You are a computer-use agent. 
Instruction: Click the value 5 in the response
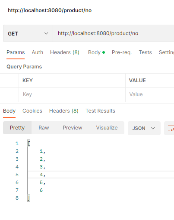(41, 182)
